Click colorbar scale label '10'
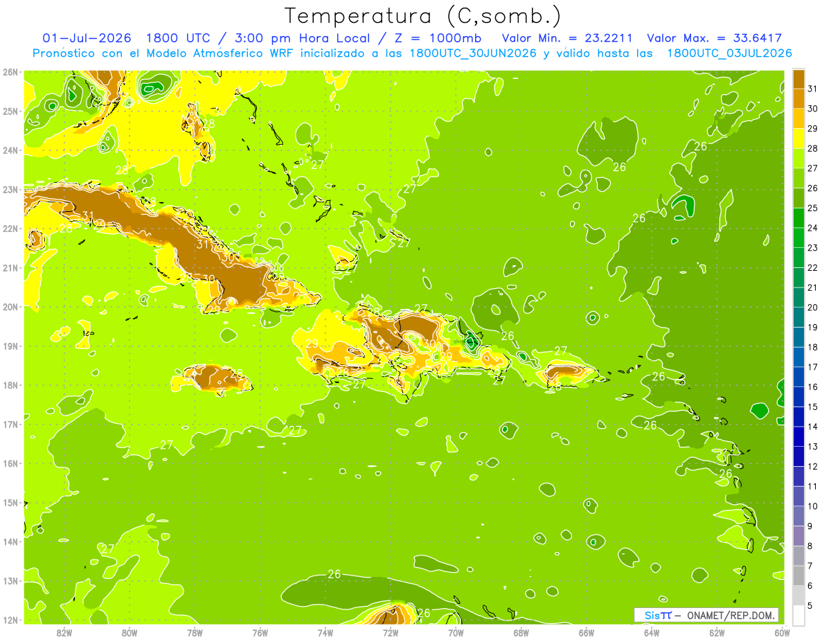Viewport: 831px width, 642px height. coord(812,506)
